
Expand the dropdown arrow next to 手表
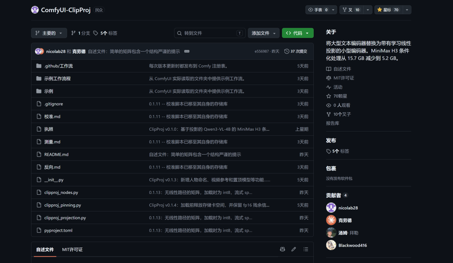click(333, 10)
